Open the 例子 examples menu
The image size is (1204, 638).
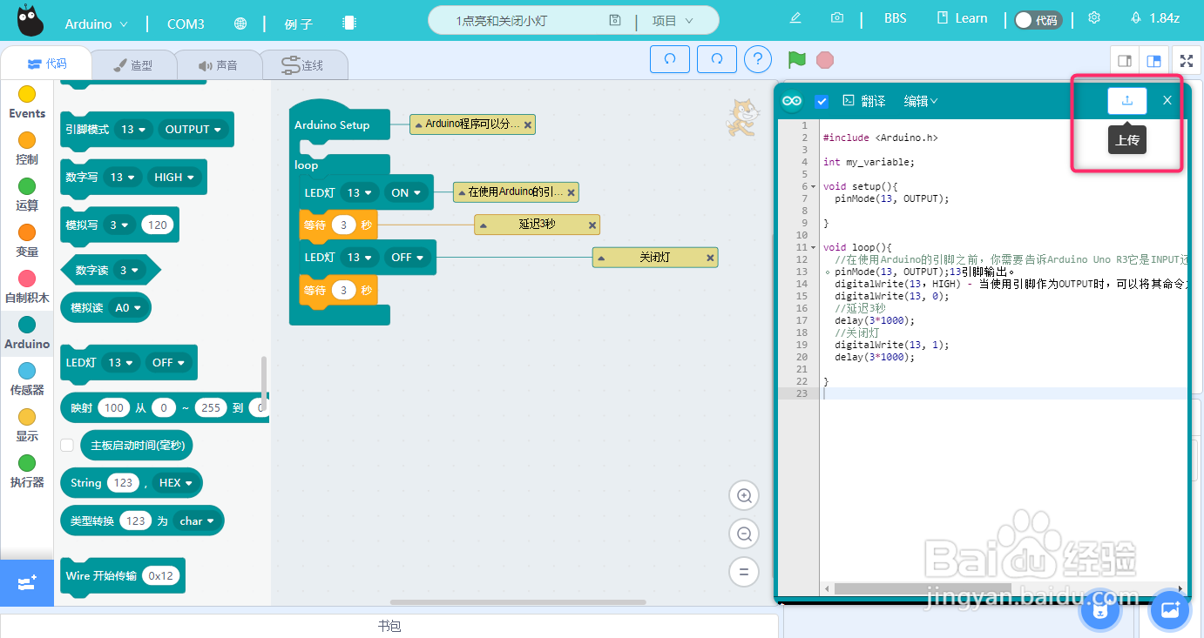[298, 24]
